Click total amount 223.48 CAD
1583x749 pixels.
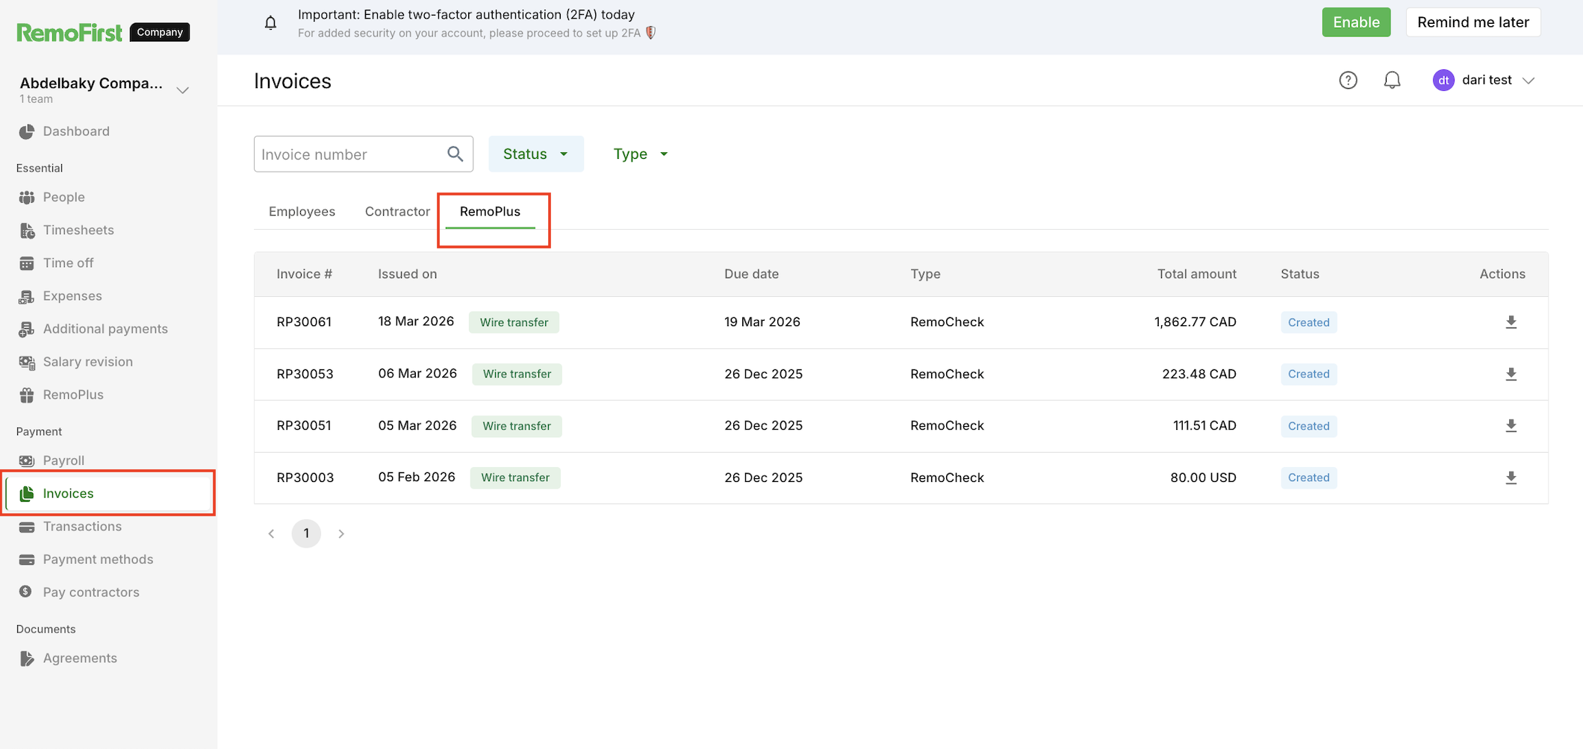click(1199, 374)
